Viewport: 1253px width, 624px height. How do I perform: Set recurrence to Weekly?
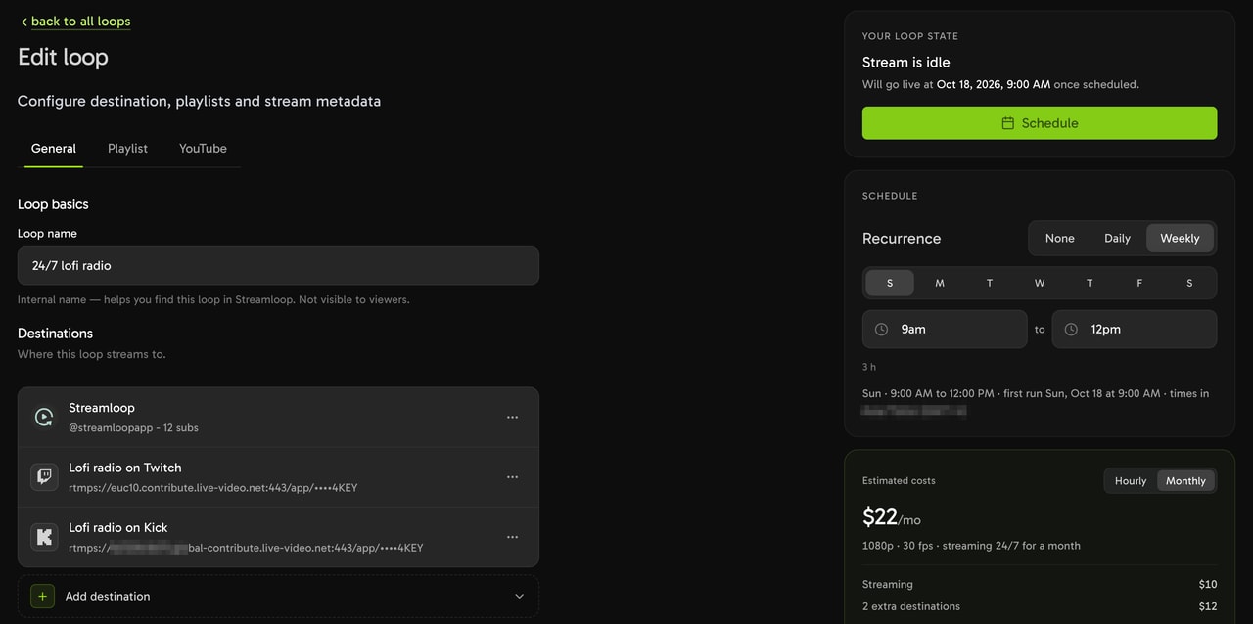point(1180,238)
